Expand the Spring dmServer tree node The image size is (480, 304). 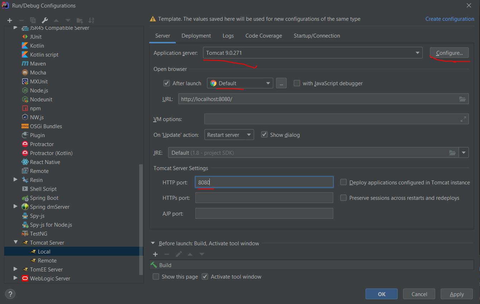[x=15, y=206]
